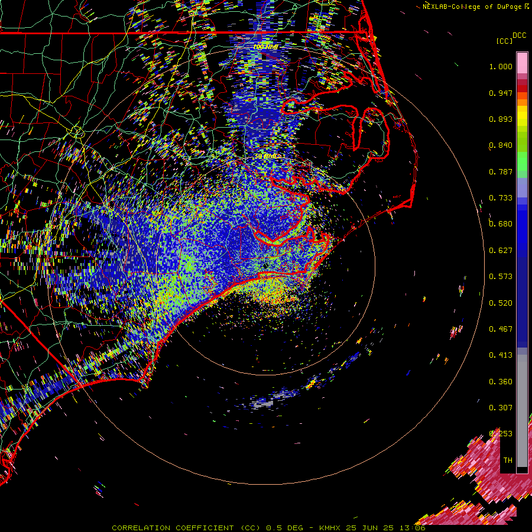Click the 0.680 color scale label
532x532 pixels.
click(501, 224)
